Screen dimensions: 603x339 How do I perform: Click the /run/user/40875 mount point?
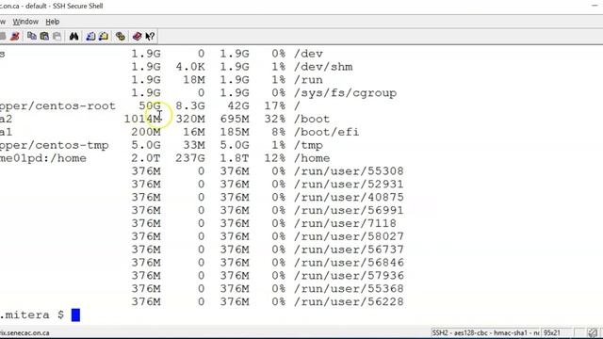click(349, 198)
